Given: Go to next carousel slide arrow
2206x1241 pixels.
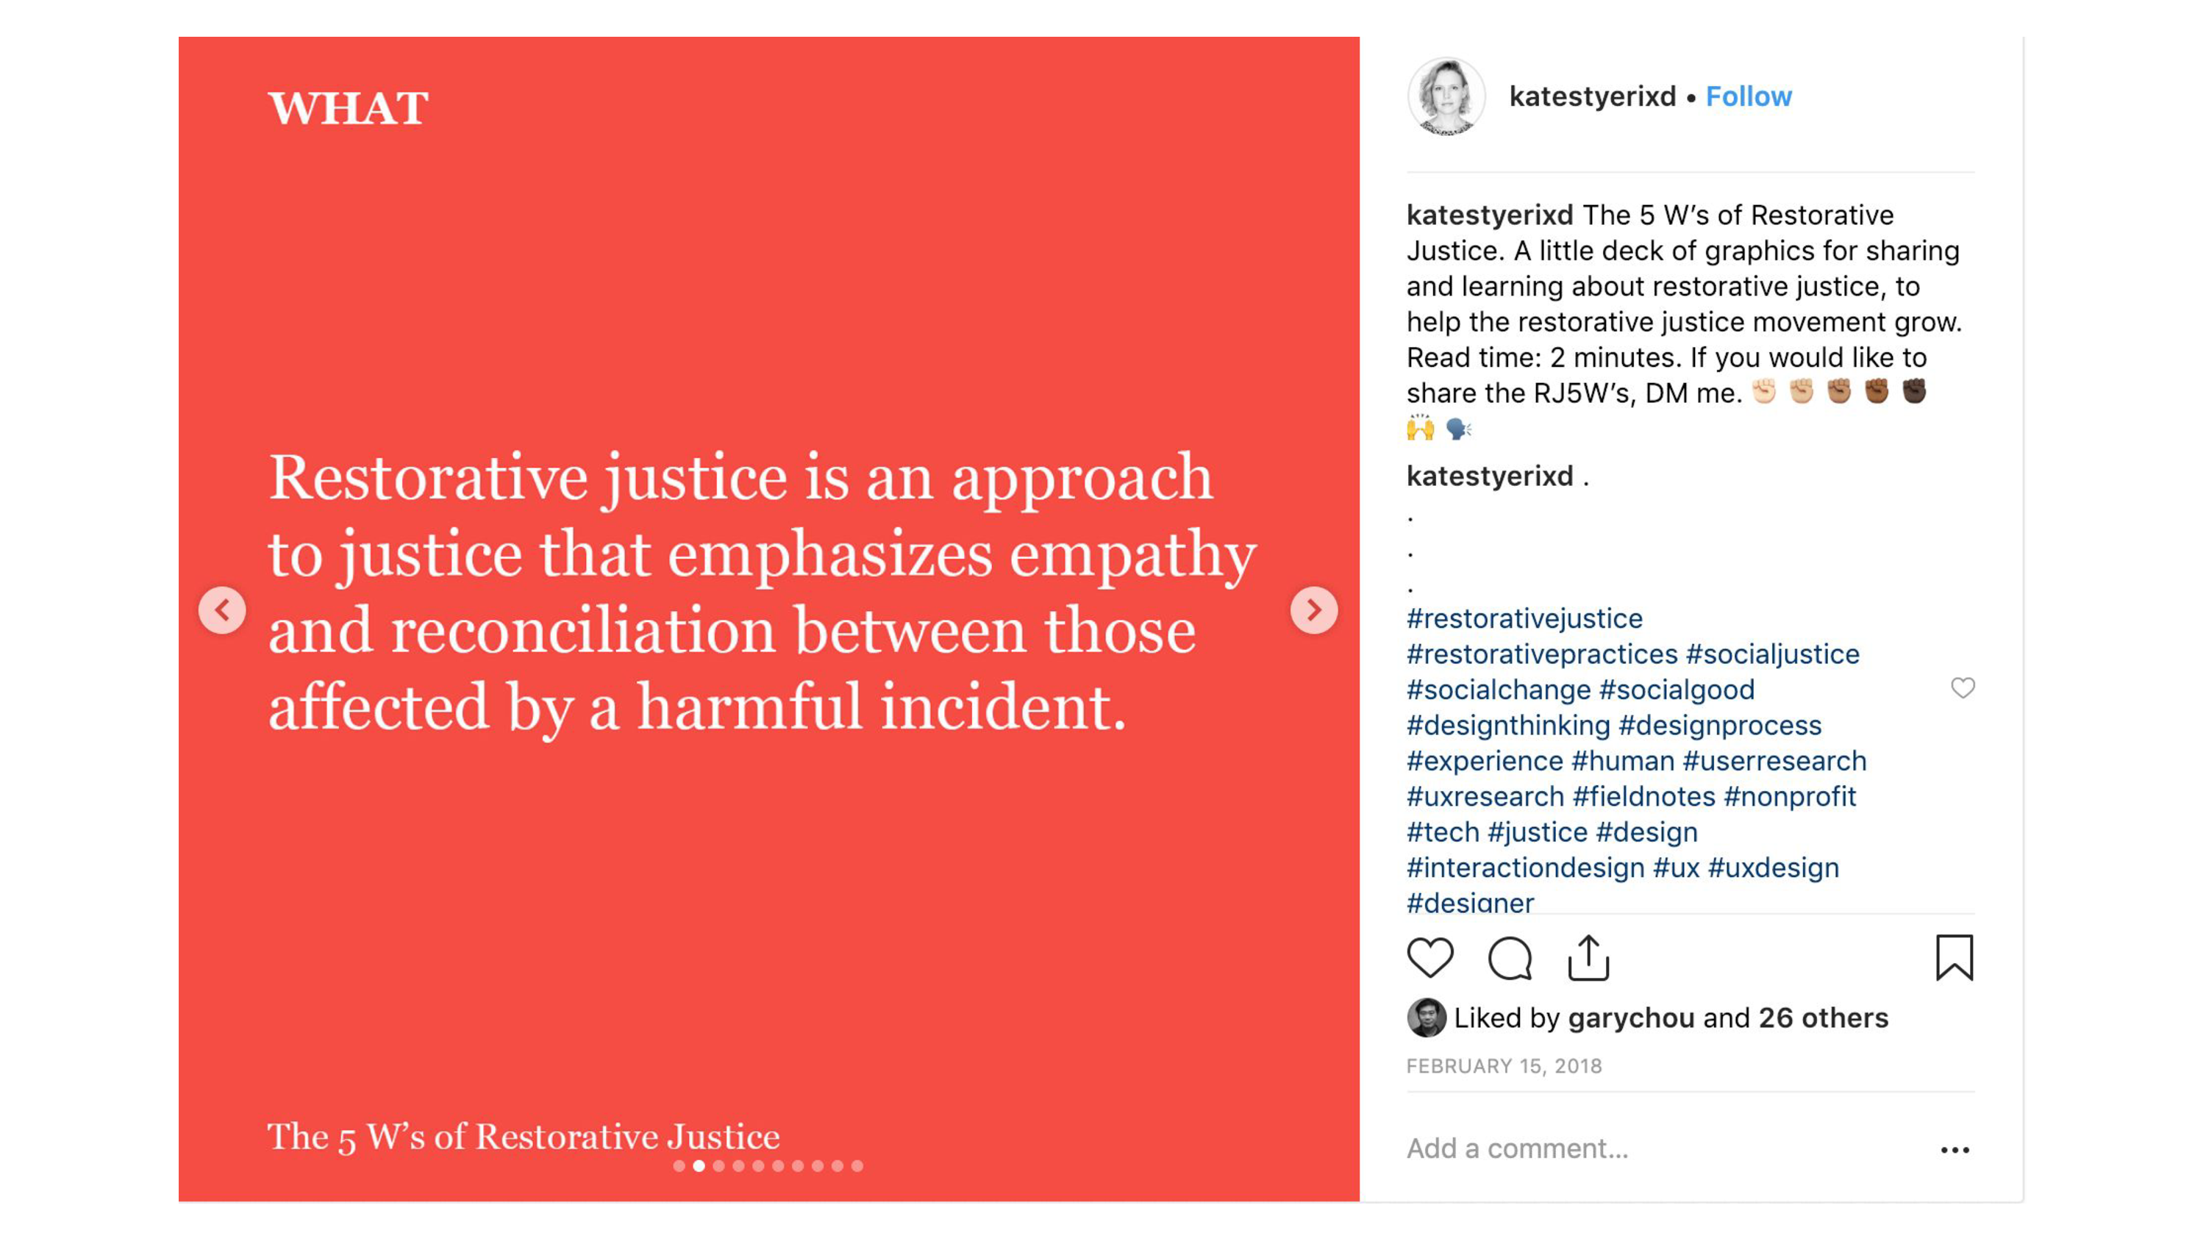Looking at the screenshot, I should pos(1313,609).
